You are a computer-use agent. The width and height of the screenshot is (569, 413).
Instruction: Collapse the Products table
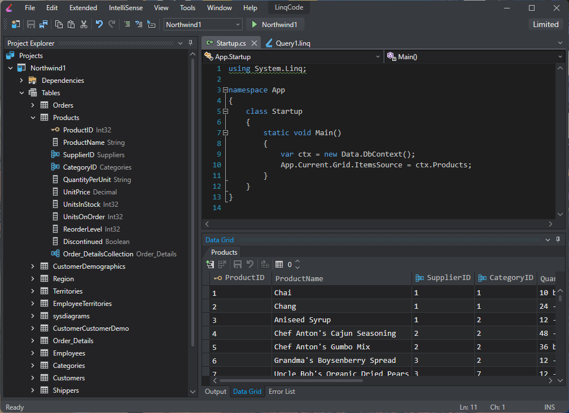33,118
